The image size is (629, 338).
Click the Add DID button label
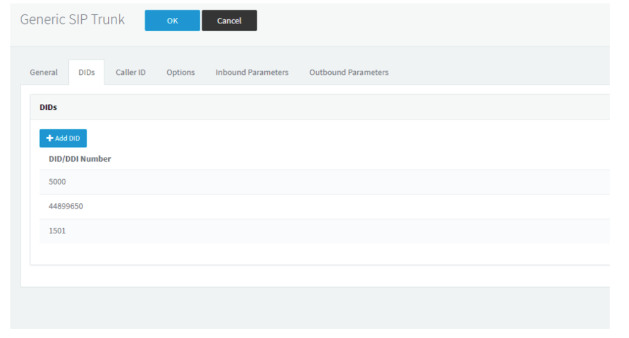tap(67, 138)
